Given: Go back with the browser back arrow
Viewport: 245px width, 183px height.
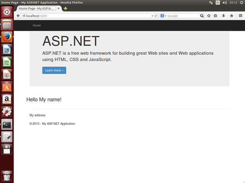Looking at the screenshot, I should coord(18,16).
